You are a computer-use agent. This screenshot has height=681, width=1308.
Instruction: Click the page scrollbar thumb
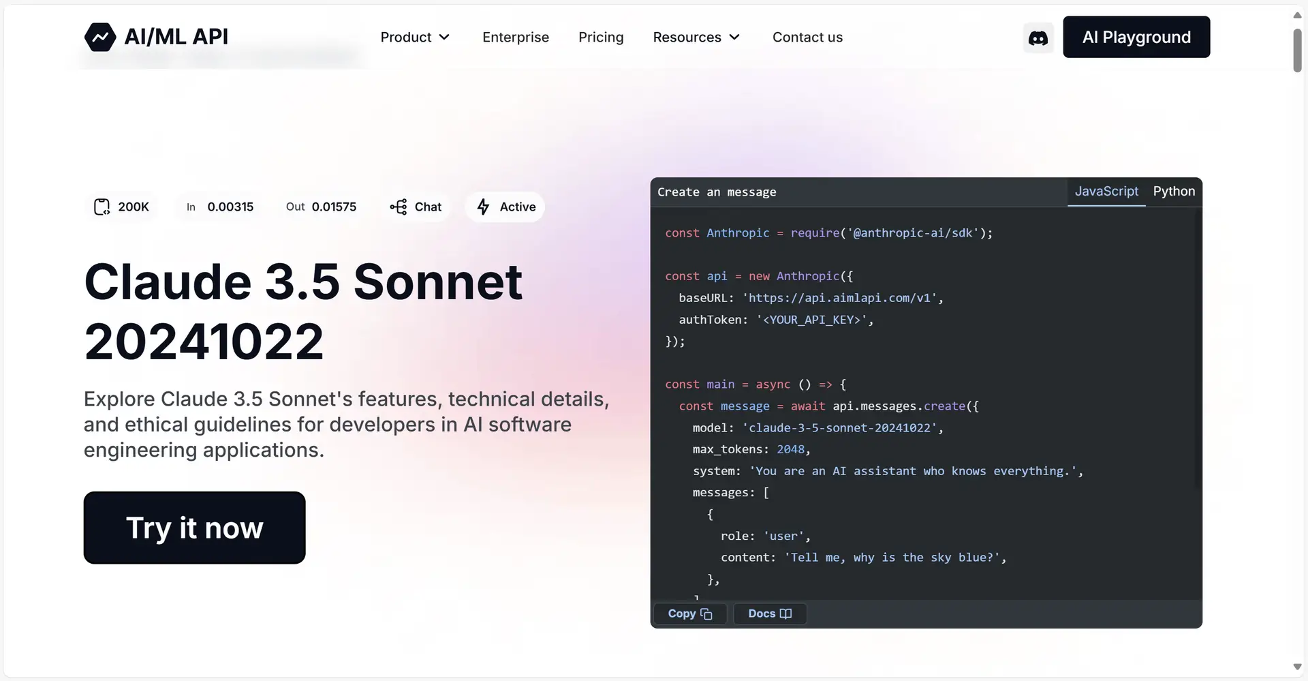coord(1297,50)
